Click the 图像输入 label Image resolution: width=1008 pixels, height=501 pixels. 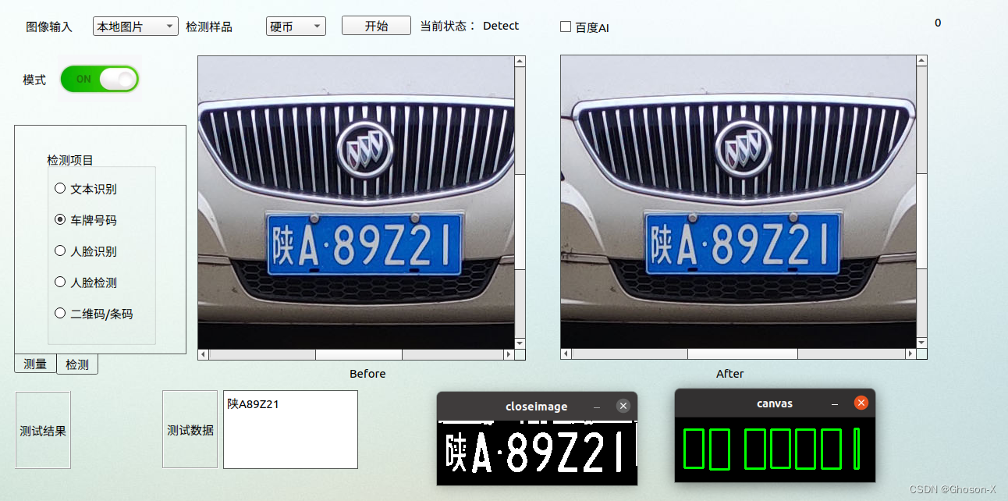pyautogui.click(x=49, y=27)
